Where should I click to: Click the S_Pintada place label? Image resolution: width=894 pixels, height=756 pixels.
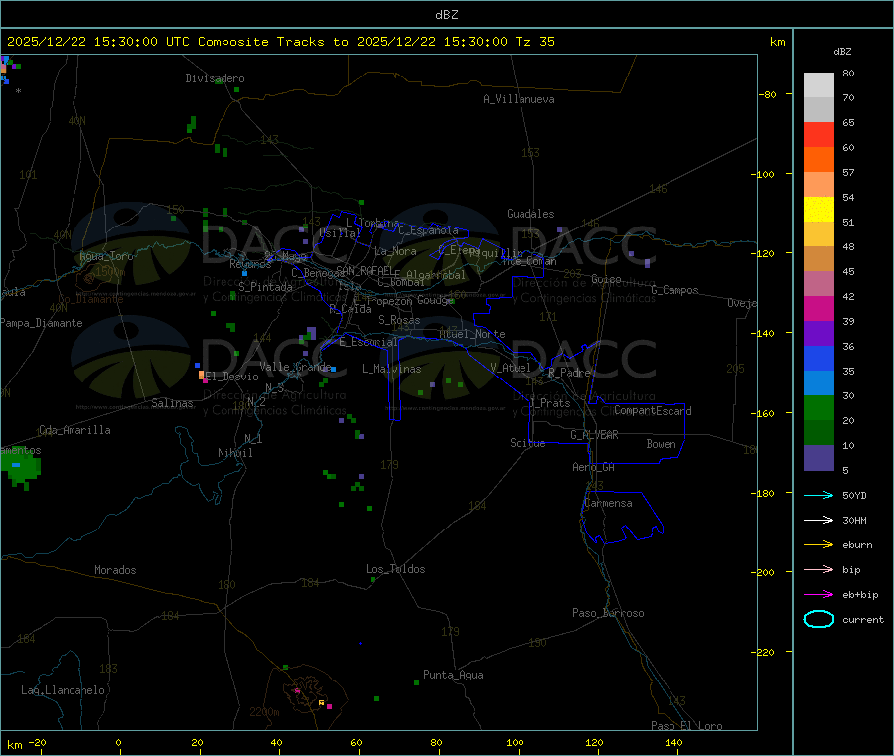tap(265, 287)
